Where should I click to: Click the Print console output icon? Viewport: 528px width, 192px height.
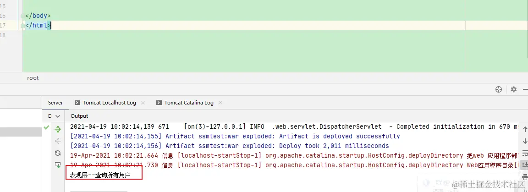tap(525, 176)
